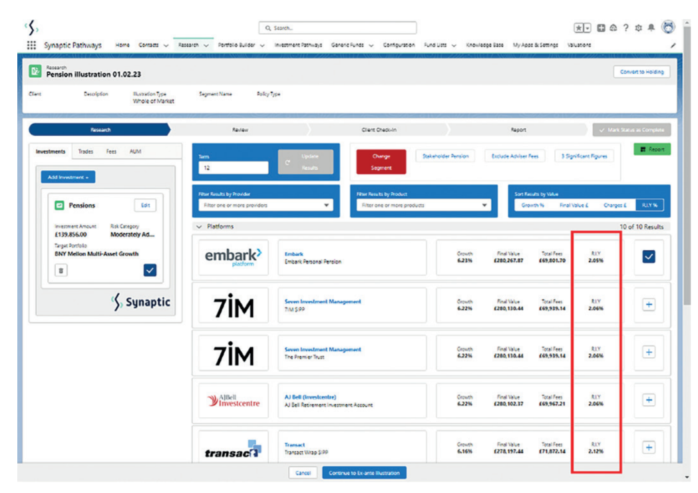Open the Add Investment dropdown button
The image size is (698, 493).
tap(68, 177)
